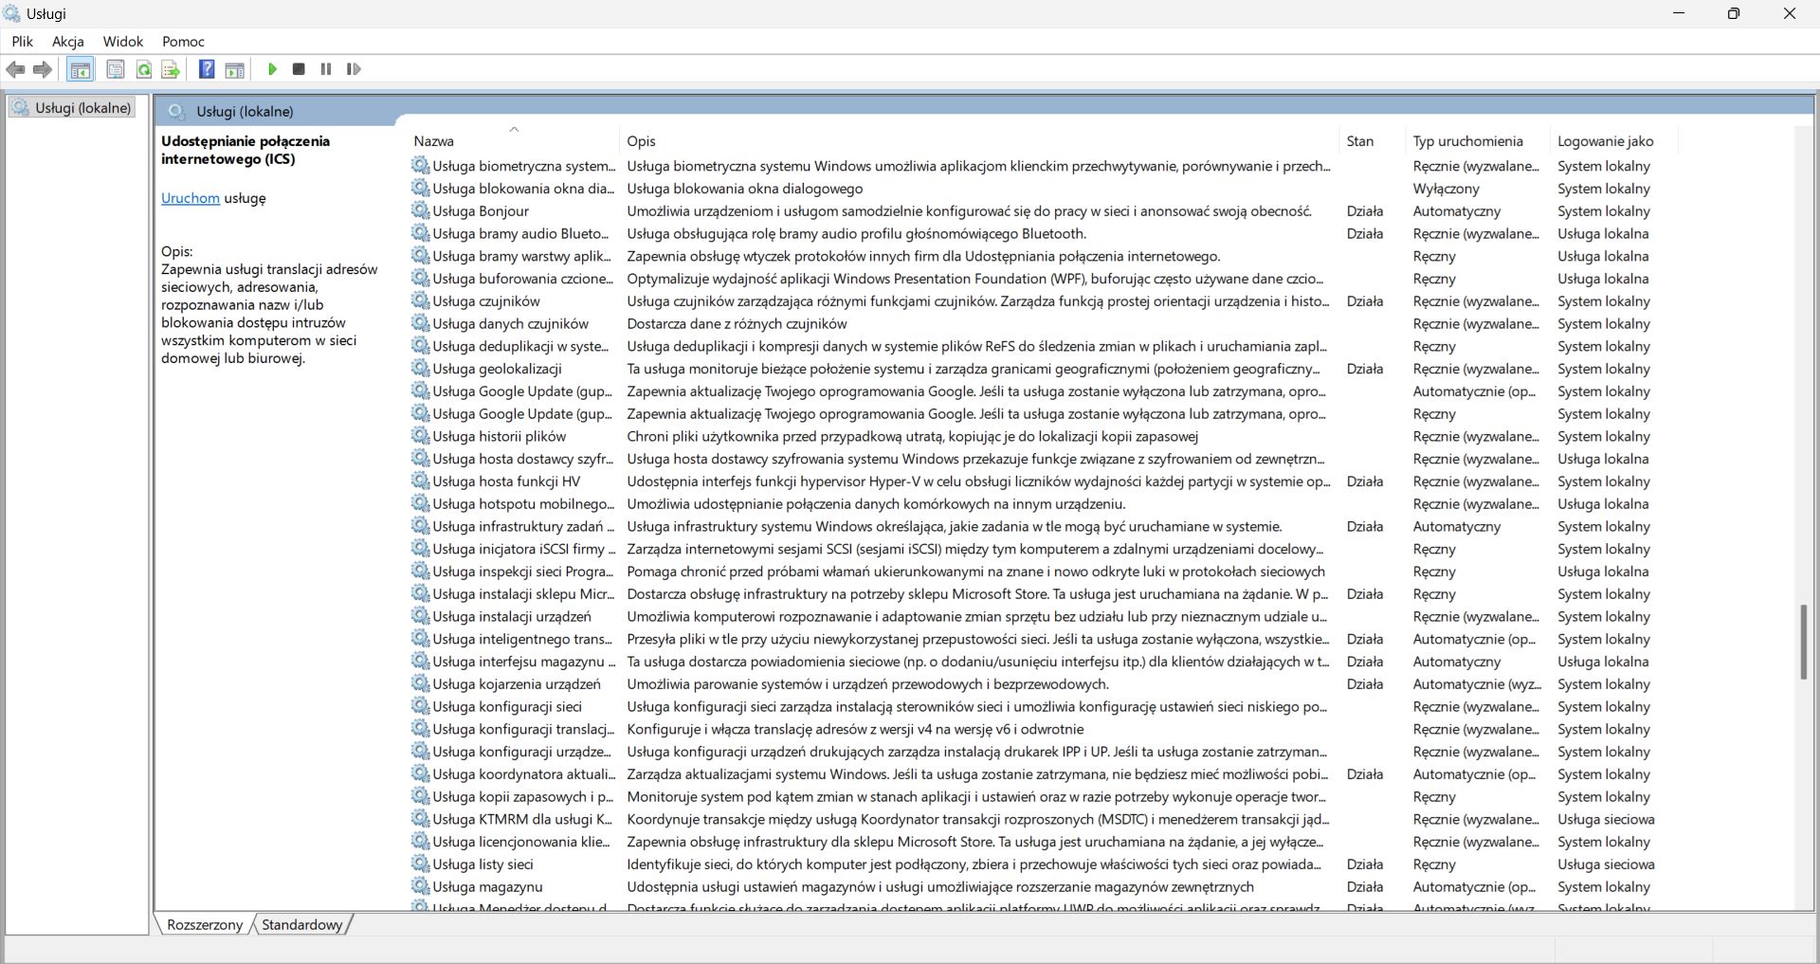Select the 'Usługa bramy audio Blueto...' service name

pos(520,233)
